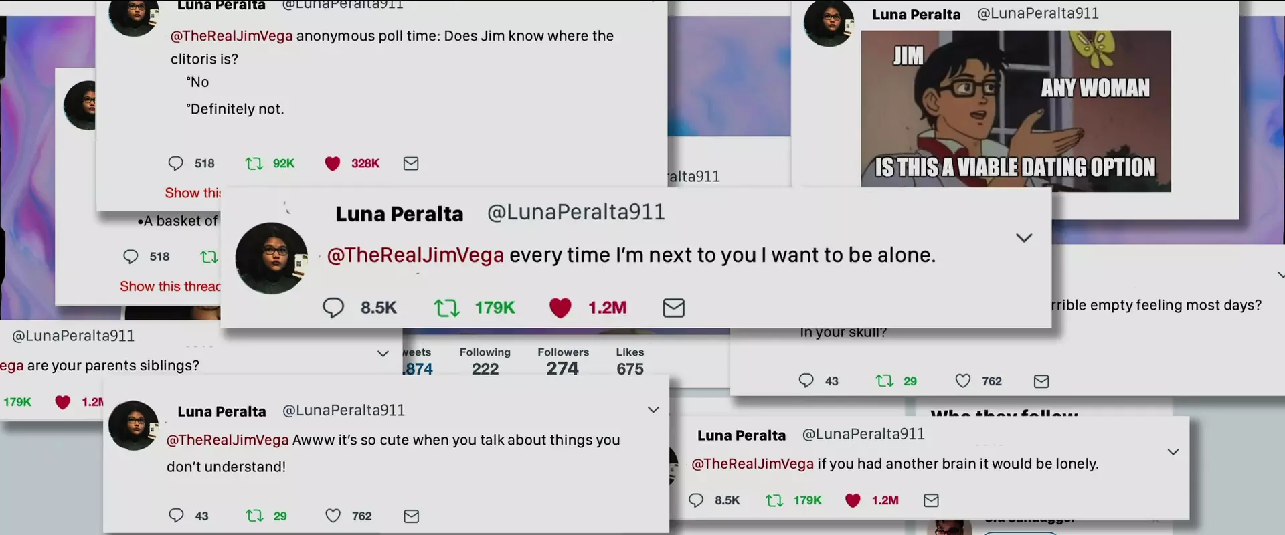Like the 'want to be alone' tweet
The width and height of the screenshot is (1285, 535).
[560, 308]
